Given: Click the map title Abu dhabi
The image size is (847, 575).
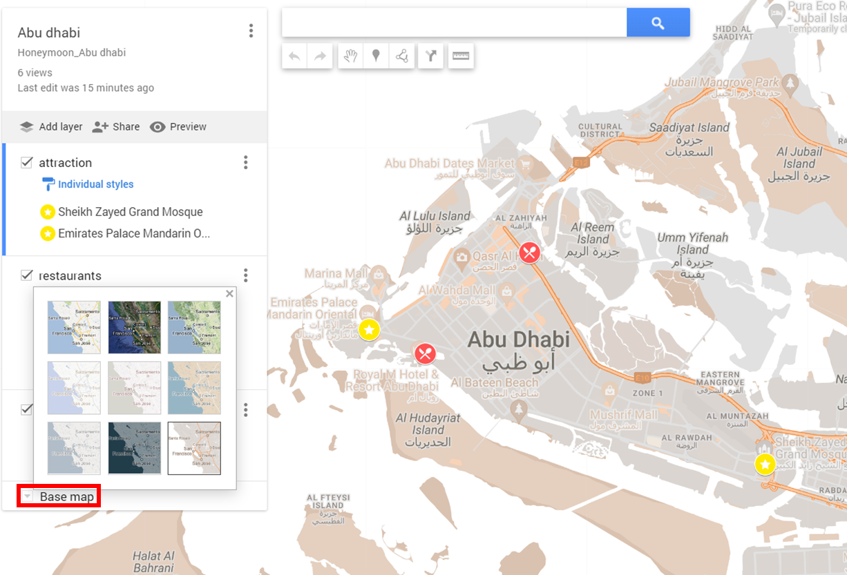Looking at the screenshot, I should [x=49, y=32].
